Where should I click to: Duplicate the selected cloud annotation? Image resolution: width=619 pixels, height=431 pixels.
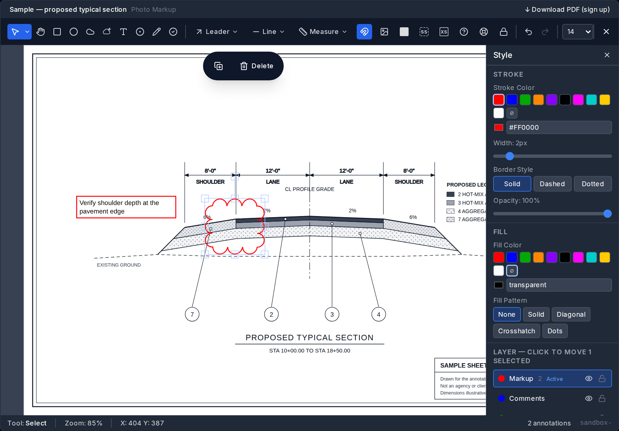coord(218,66)
